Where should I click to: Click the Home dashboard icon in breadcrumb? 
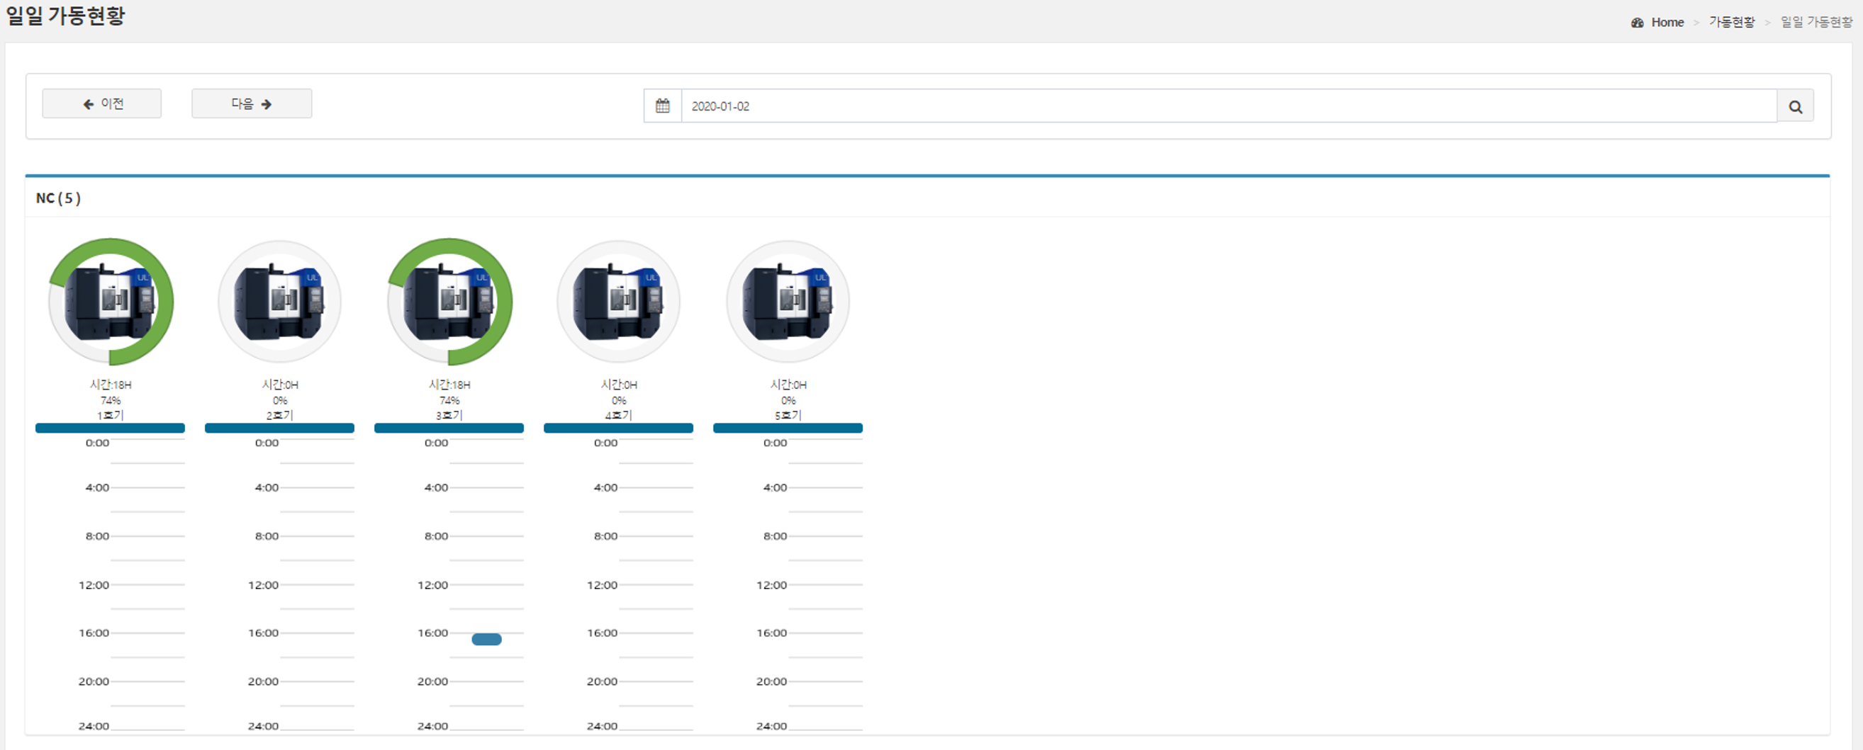[1637, 23]
